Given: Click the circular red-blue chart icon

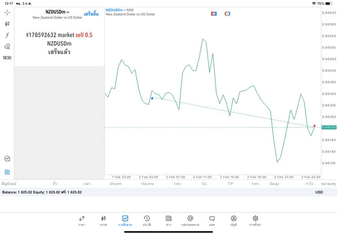Looking at the screenshot, I should (227, 14).
